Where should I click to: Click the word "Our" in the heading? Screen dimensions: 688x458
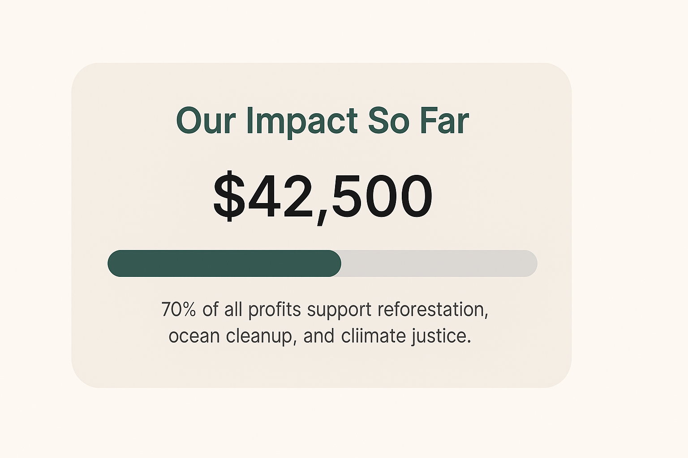point(206,121)
